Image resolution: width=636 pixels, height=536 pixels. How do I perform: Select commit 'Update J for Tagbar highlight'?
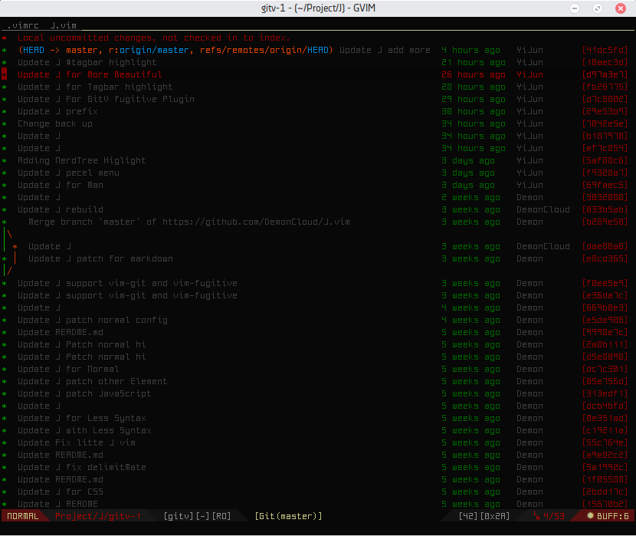pyautogui.click(x=95, y=87)
